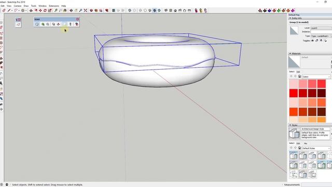Open the Default Styles collection dropdown

click(x=316, y=149)
